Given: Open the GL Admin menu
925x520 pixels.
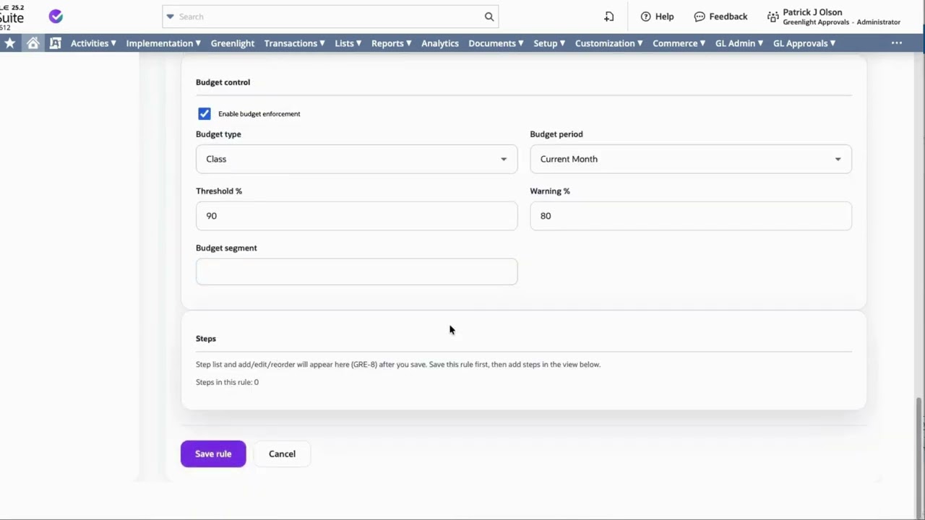Looking at the screenshot, I should coord(739,43).
